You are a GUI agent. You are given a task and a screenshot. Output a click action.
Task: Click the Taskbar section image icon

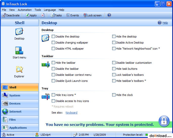pos(46,64)
